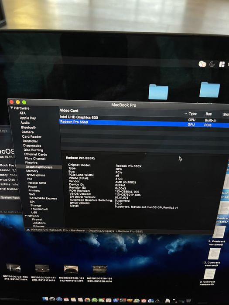Select Printers in the sidebar

click(34, 191)
